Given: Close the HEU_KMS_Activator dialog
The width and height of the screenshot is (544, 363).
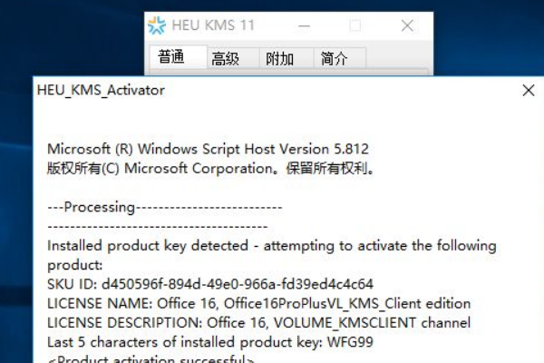Looking at the screenshot, I should click(529, 91).
